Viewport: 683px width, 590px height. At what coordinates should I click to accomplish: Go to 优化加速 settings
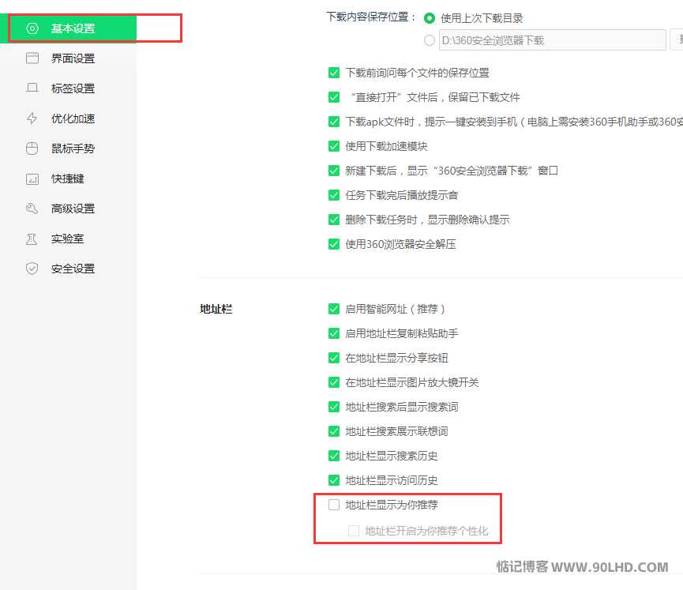69,118
